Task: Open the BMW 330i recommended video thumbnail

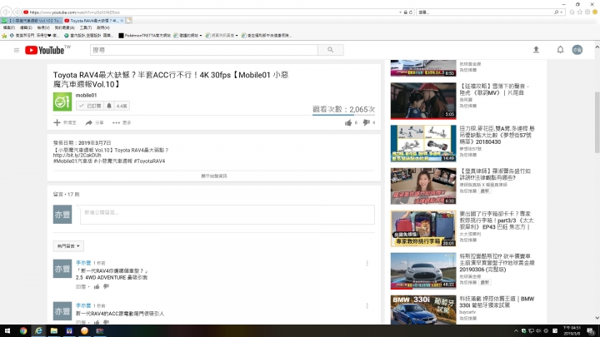Action: click(x=423, y=310)
